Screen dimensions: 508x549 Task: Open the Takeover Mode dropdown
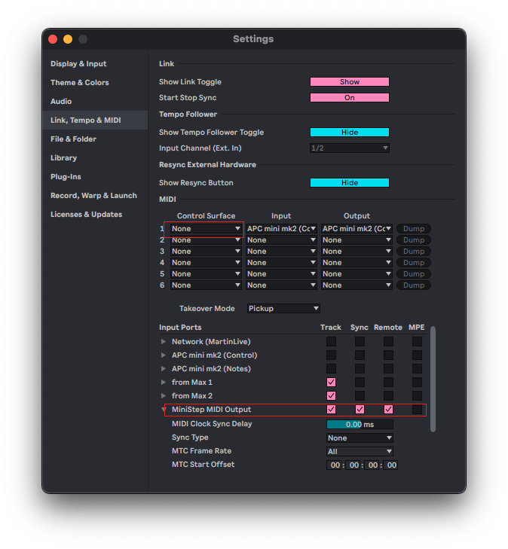pyautogui.click(x=283, y=309)
